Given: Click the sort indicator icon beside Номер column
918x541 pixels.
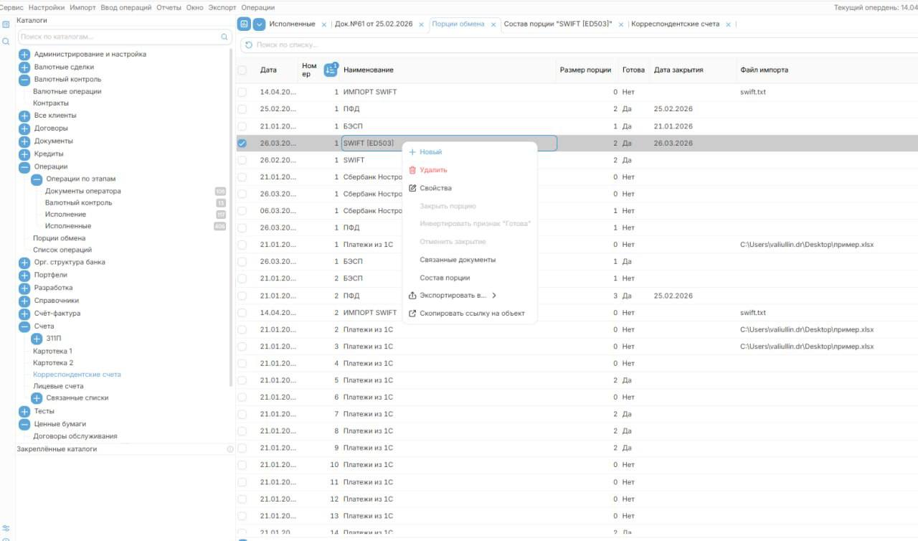Looking at the screenshot, I should (x=330, y=70).
